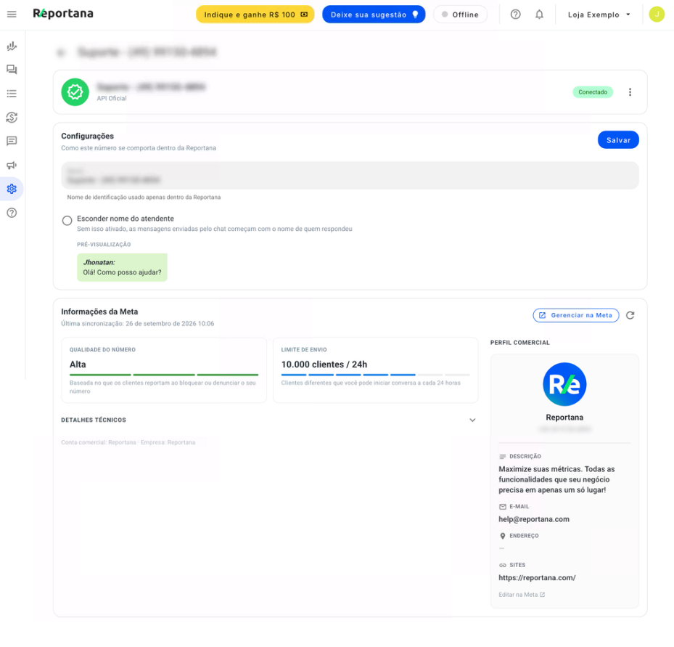The image size is (674, 647).
Task: Open the notifications bell
Action: tap(539, 15)
